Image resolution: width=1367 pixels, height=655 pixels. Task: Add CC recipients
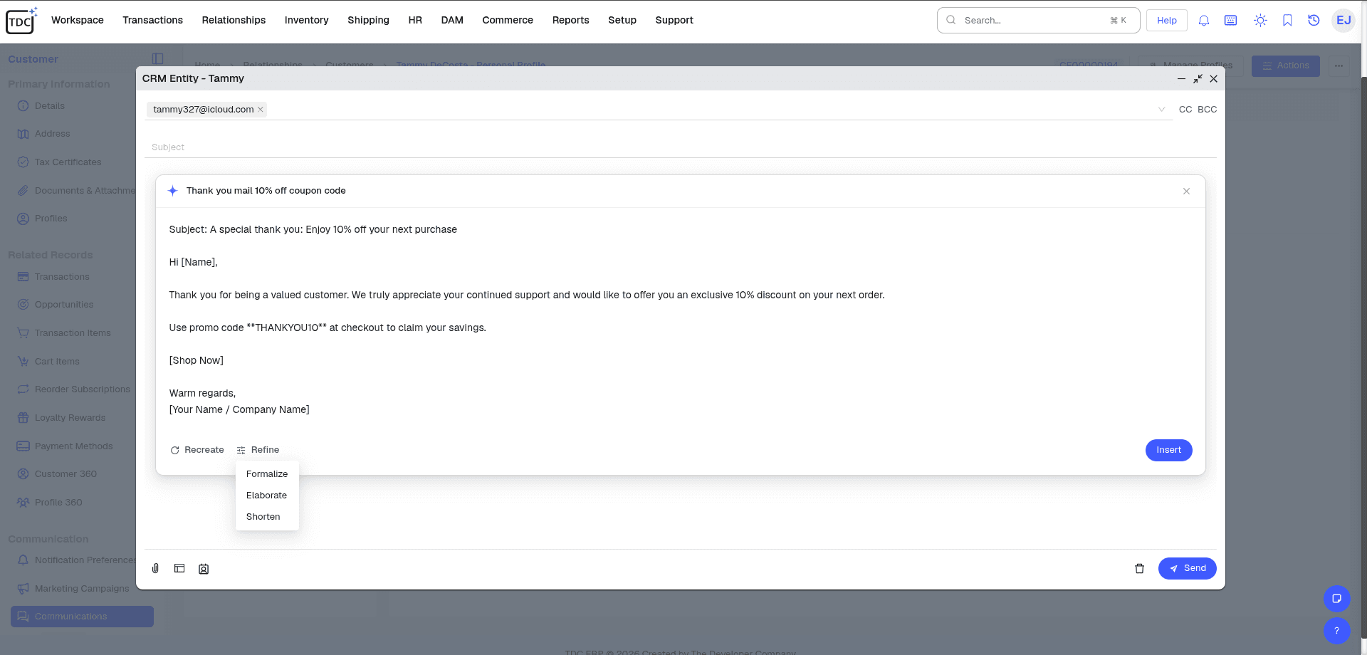pos(1185,110)
